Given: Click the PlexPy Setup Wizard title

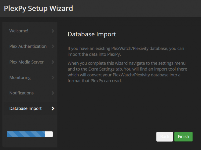Looking at the screenshot, I should pos(38,8).
